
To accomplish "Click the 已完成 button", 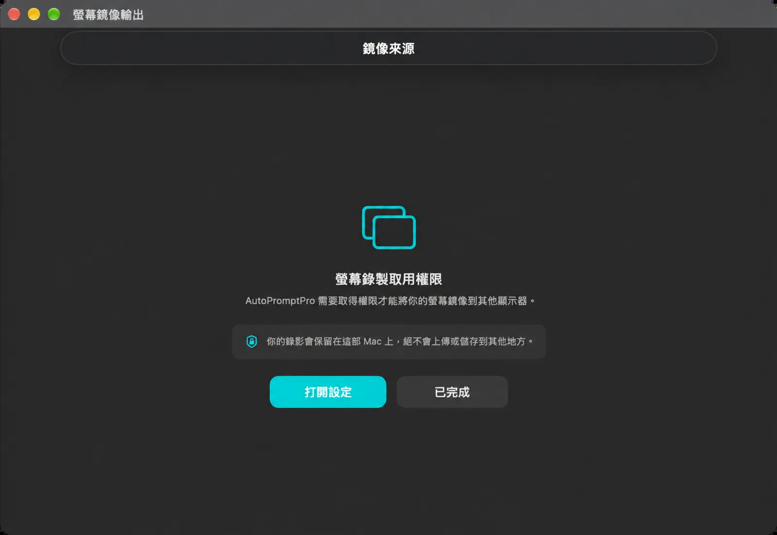I will pyautogui.click(x=452, y=392).
